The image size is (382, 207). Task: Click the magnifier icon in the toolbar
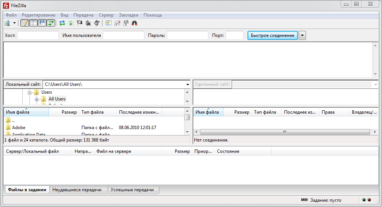[117, 23]
